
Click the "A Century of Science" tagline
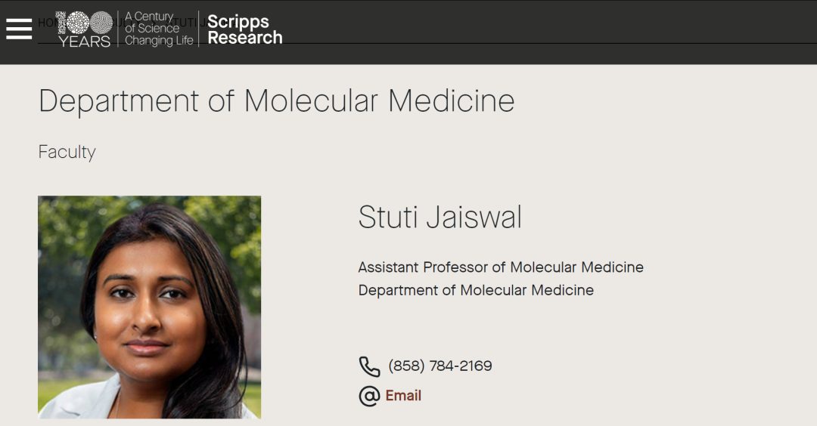[x=152, y=22]
